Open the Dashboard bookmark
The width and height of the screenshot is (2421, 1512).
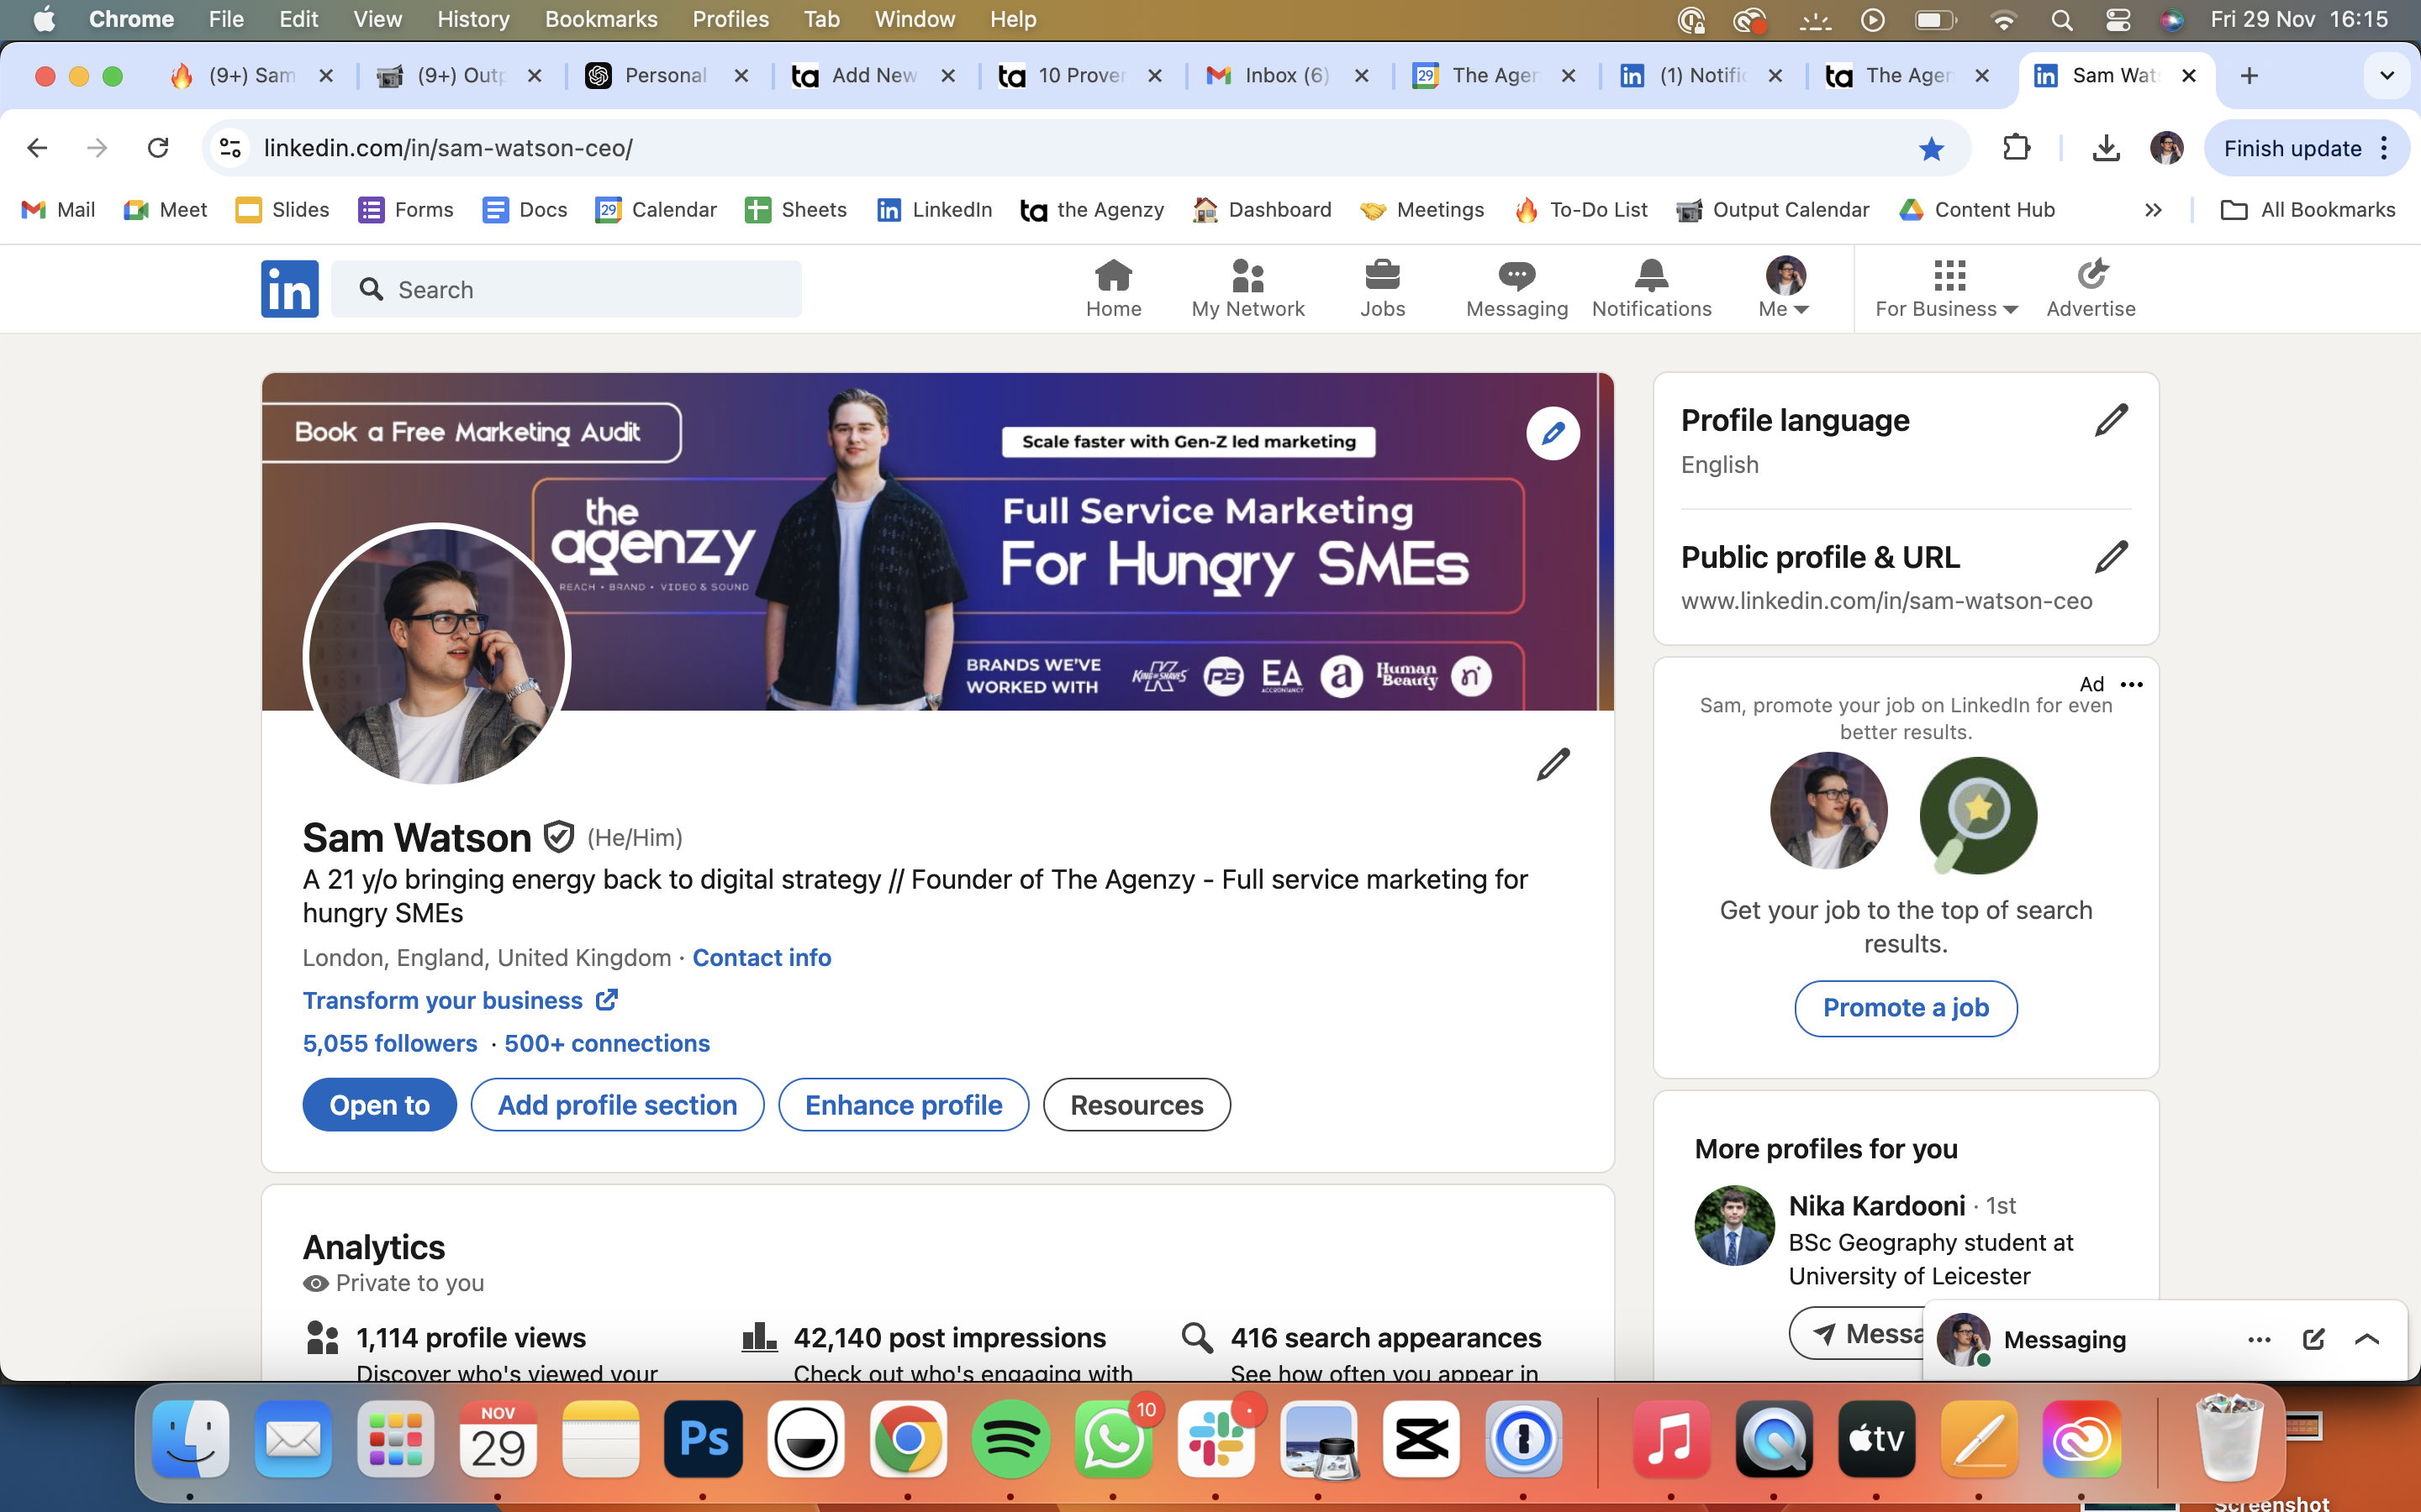(1262, 210)
